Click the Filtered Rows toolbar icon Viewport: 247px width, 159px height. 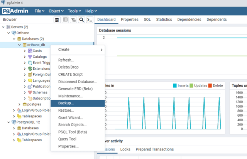pyautogui.click(x=73, y=20)
